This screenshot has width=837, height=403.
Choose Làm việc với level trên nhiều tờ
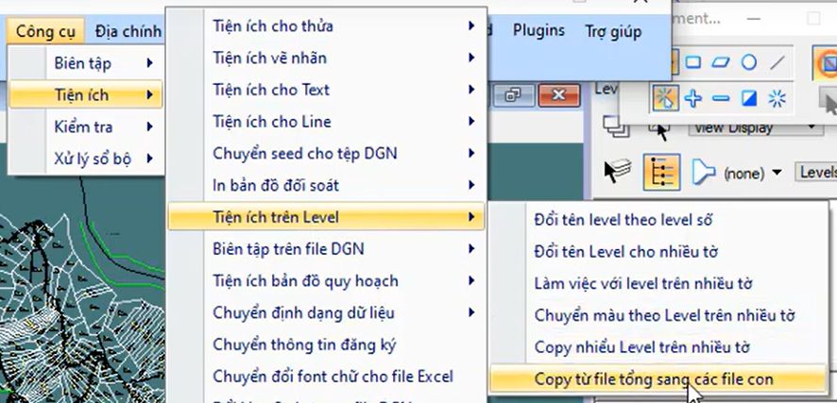coord(658,283)
